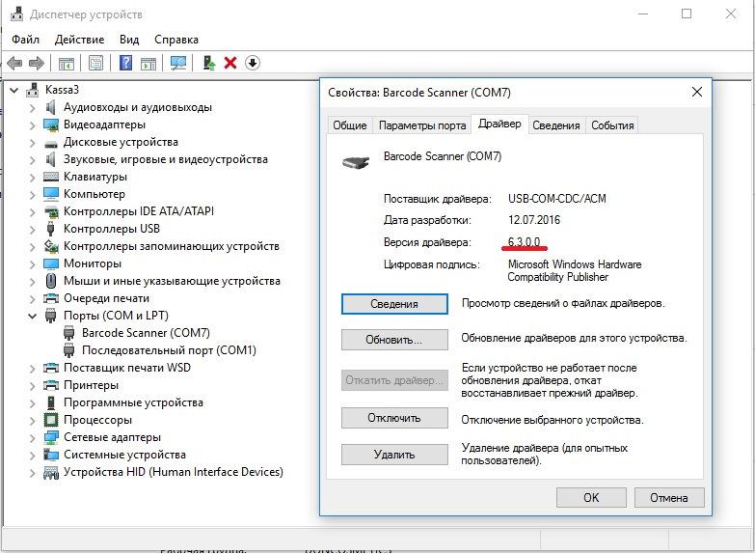Open the Вид menu
755x554 pixels.
(x=129, y=39)
